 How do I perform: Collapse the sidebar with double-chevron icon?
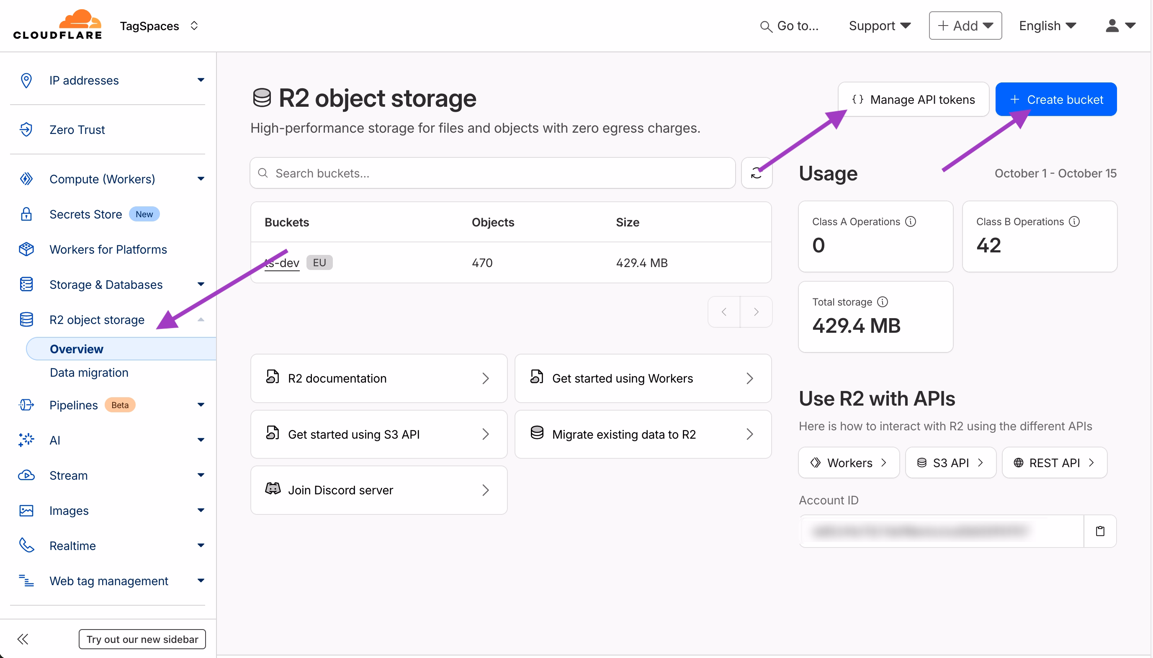(x=23, y=639)
